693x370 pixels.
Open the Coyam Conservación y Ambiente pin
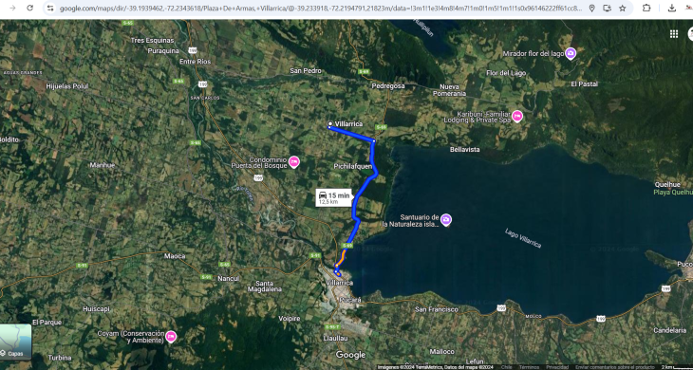click(x=171, y=337)
